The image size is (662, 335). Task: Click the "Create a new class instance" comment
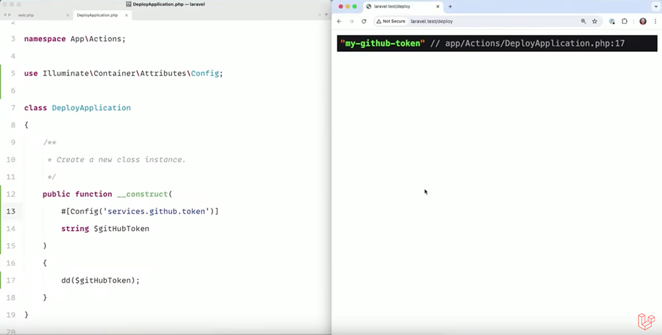click(121, 159)
